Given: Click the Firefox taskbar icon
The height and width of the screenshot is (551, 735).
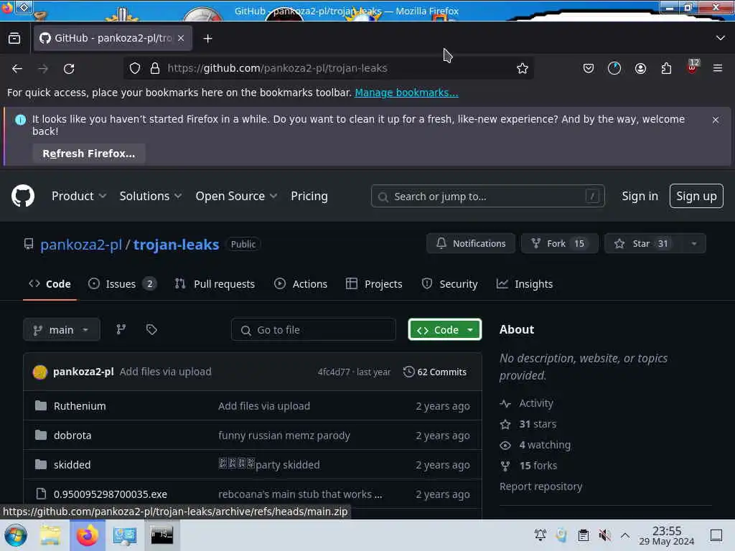Looking at the screenshot, I should (88, 535).
